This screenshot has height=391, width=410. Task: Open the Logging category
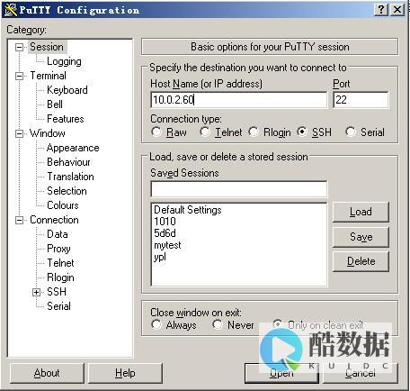pos(64,61)
